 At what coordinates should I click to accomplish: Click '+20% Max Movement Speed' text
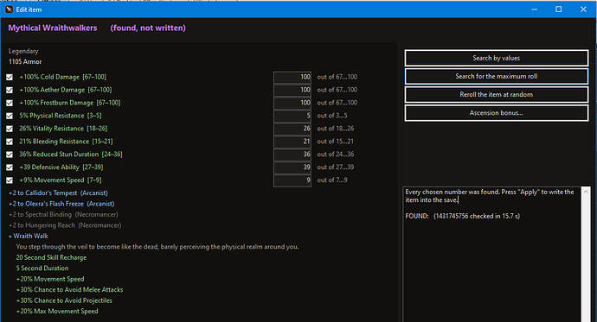tap(57, 312)
